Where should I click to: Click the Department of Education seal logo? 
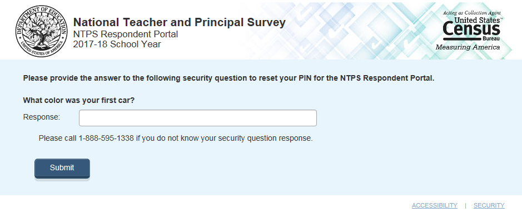(41, 31)
